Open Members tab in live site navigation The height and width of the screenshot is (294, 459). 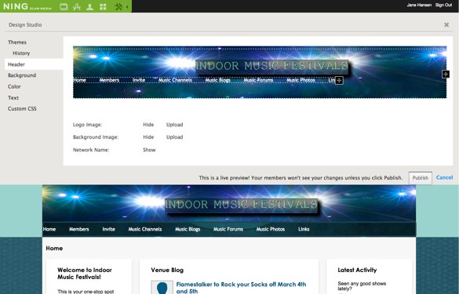click(78, 229)
